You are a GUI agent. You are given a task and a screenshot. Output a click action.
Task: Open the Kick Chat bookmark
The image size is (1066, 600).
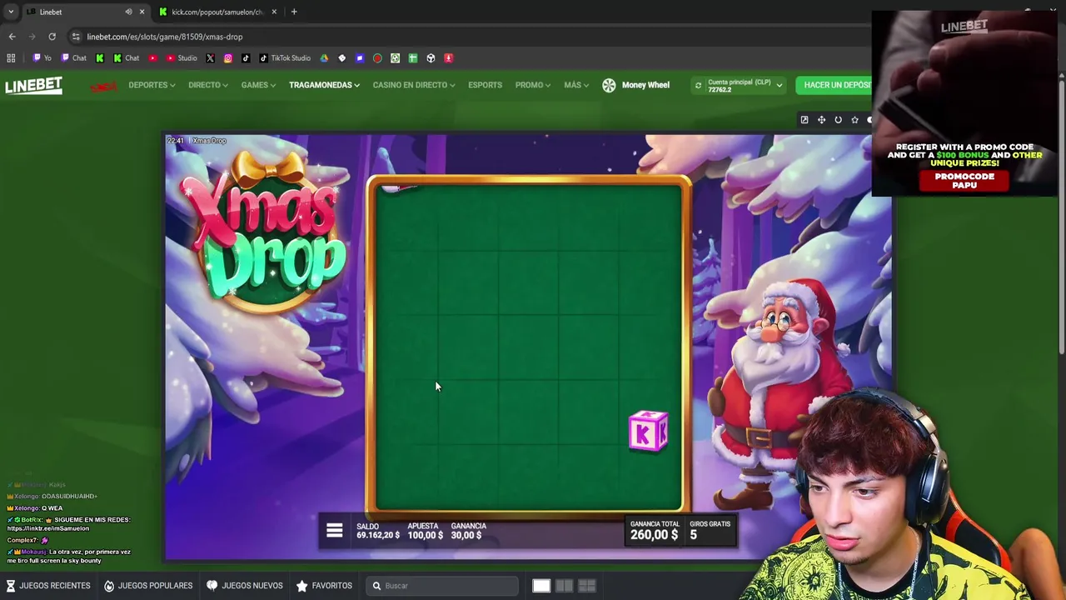coord(127,58)
